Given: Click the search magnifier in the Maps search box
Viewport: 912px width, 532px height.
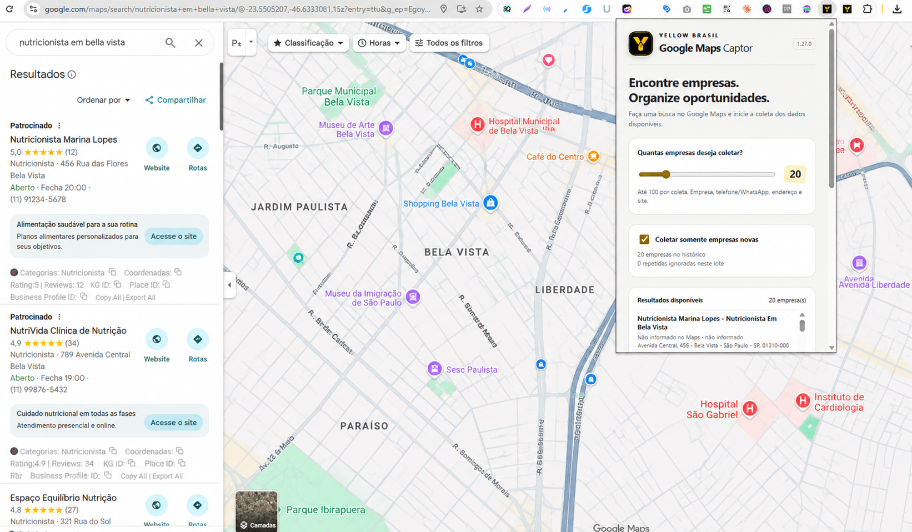Looking at the screenshot, I should coord(170,43).
